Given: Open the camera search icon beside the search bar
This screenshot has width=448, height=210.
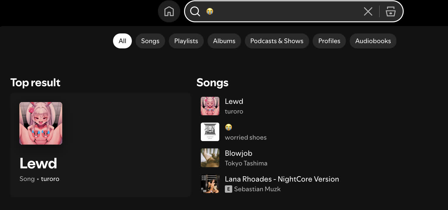Looking at the screenshot, I should coord(390,12).
